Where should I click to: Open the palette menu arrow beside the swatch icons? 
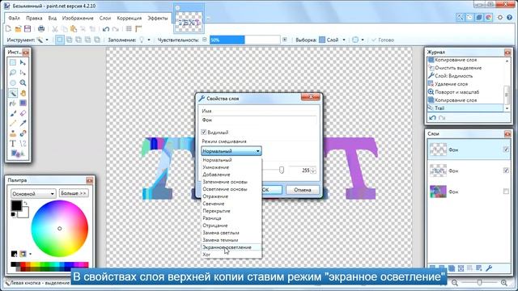tap(30, 254)
